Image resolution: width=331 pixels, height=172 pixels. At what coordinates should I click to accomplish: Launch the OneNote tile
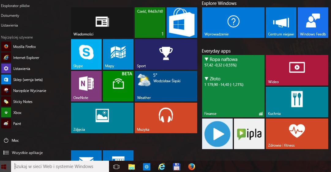click(x=86, y=86)
